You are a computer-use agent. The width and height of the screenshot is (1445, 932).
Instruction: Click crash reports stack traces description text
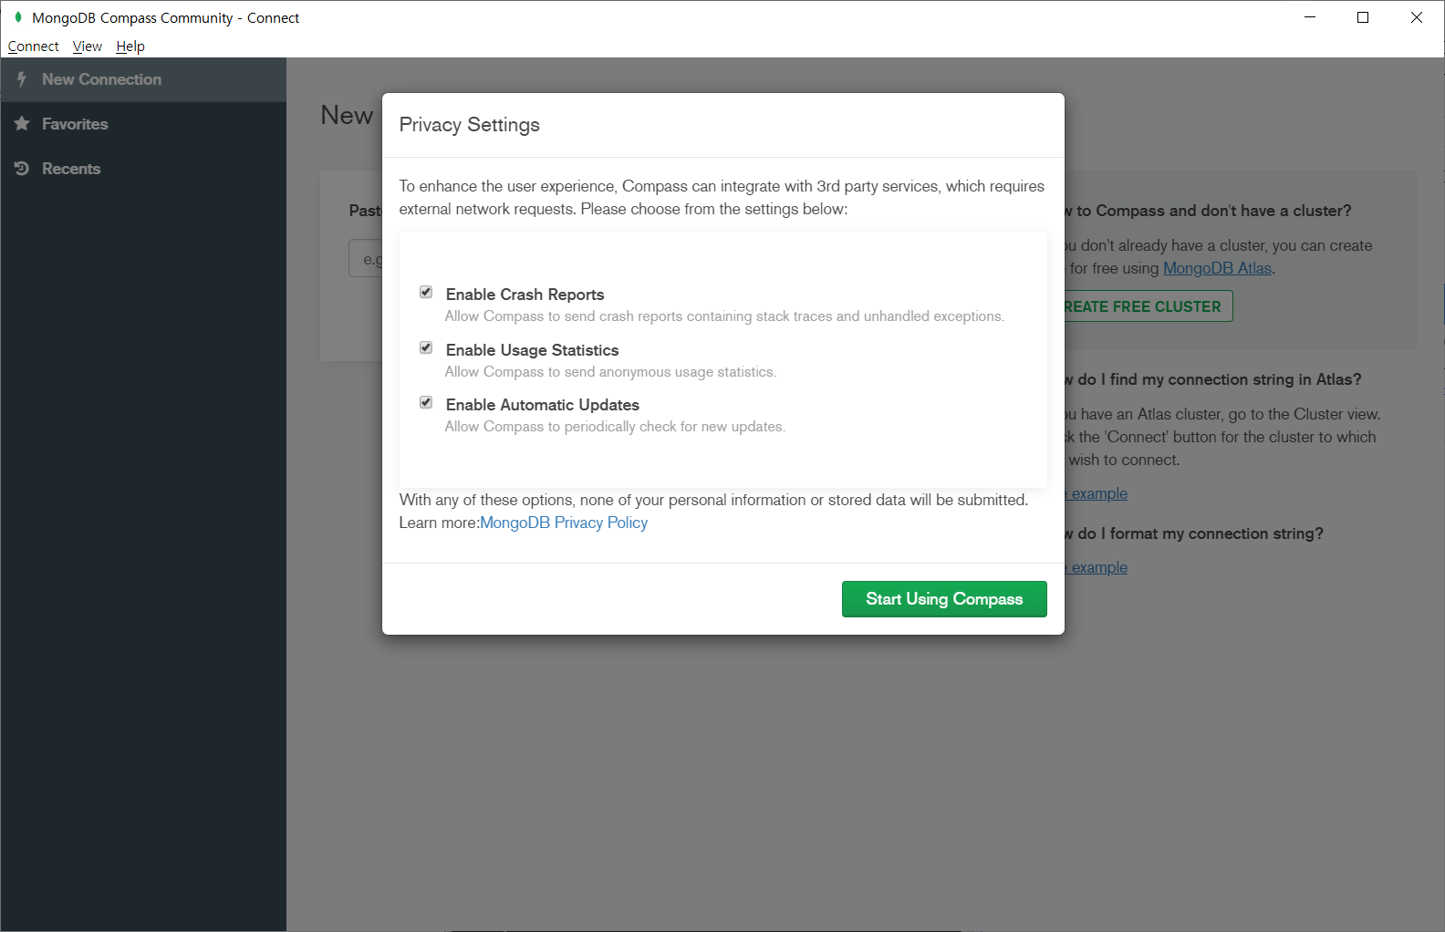724,316
